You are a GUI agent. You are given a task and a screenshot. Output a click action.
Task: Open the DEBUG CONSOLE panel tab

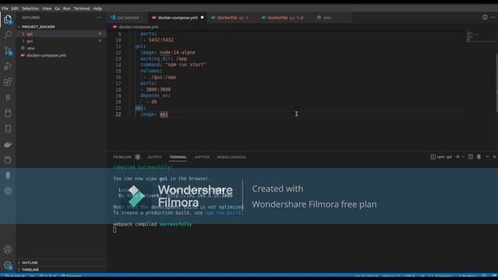pos(231,157)
